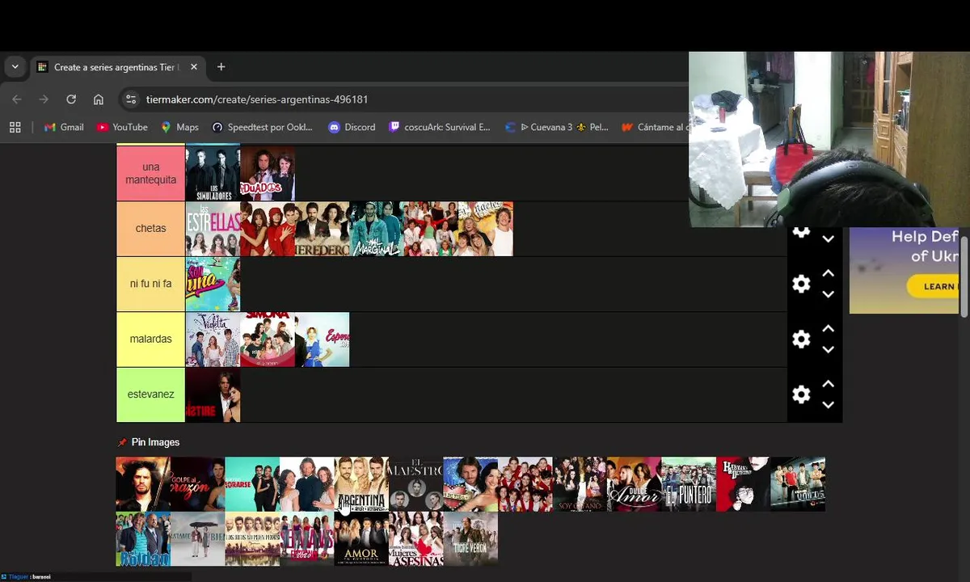Select Los Roldán poster
Image resolution: width=970 pixels, height=582 pixels.
point(143,539)
